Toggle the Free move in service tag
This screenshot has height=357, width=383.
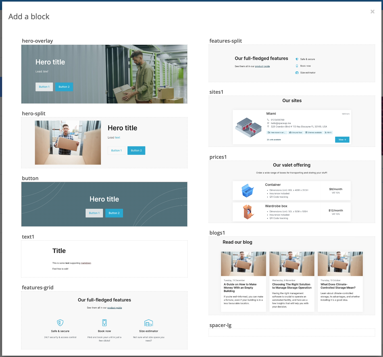point(276,132)
